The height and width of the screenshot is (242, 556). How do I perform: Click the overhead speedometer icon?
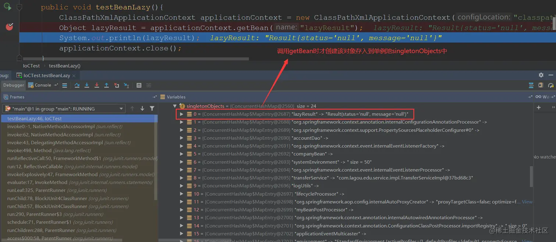(x=550, y=85)
